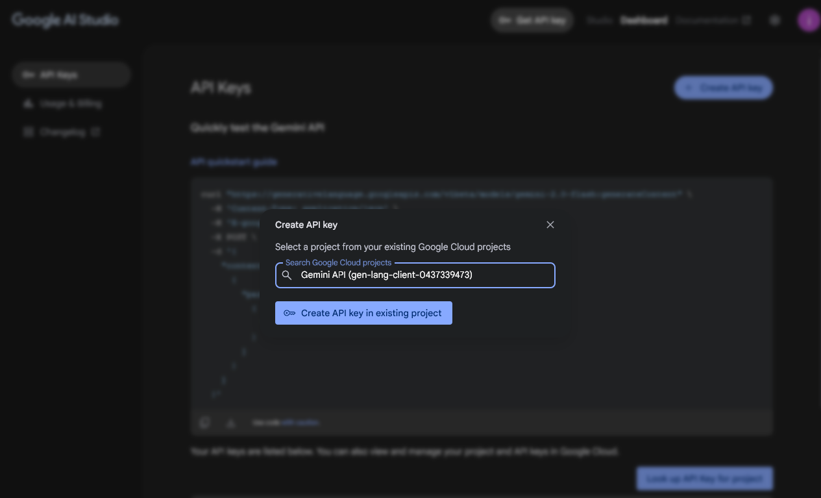Open the profile avatar menu

[x=808, y=20]
